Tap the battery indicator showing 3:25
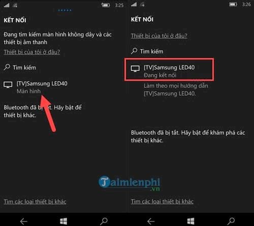The image size is (254, 226). pos(106,5)
